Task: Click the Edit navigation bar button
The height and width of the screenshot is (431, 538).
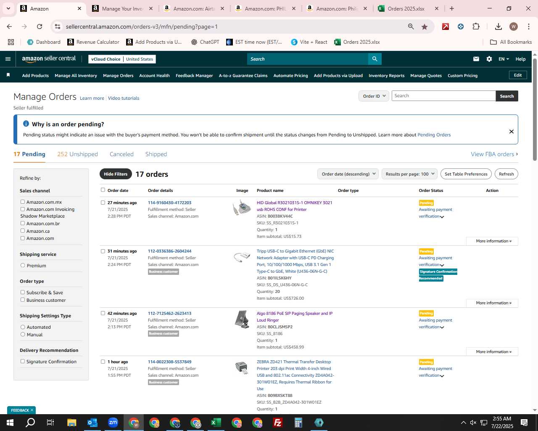Action: pyautogui.click(x=518, y=75)
